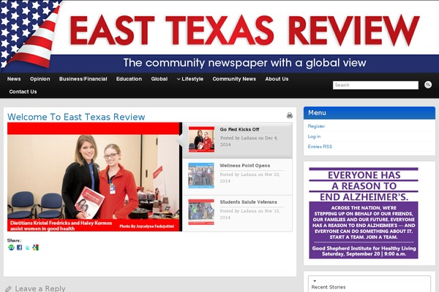This screenshot has height=292, width=439.
Task: Click the blue Menu panel header
Action: [x=369, y=113]
